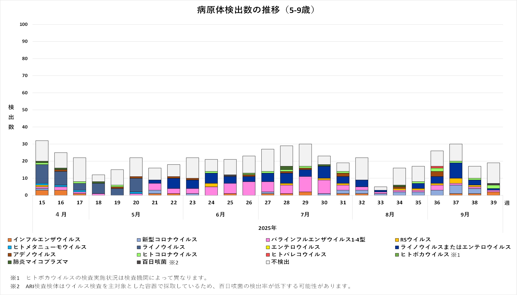
Task: Click the 不検出 legend label
Action: (x=280, y=262)
